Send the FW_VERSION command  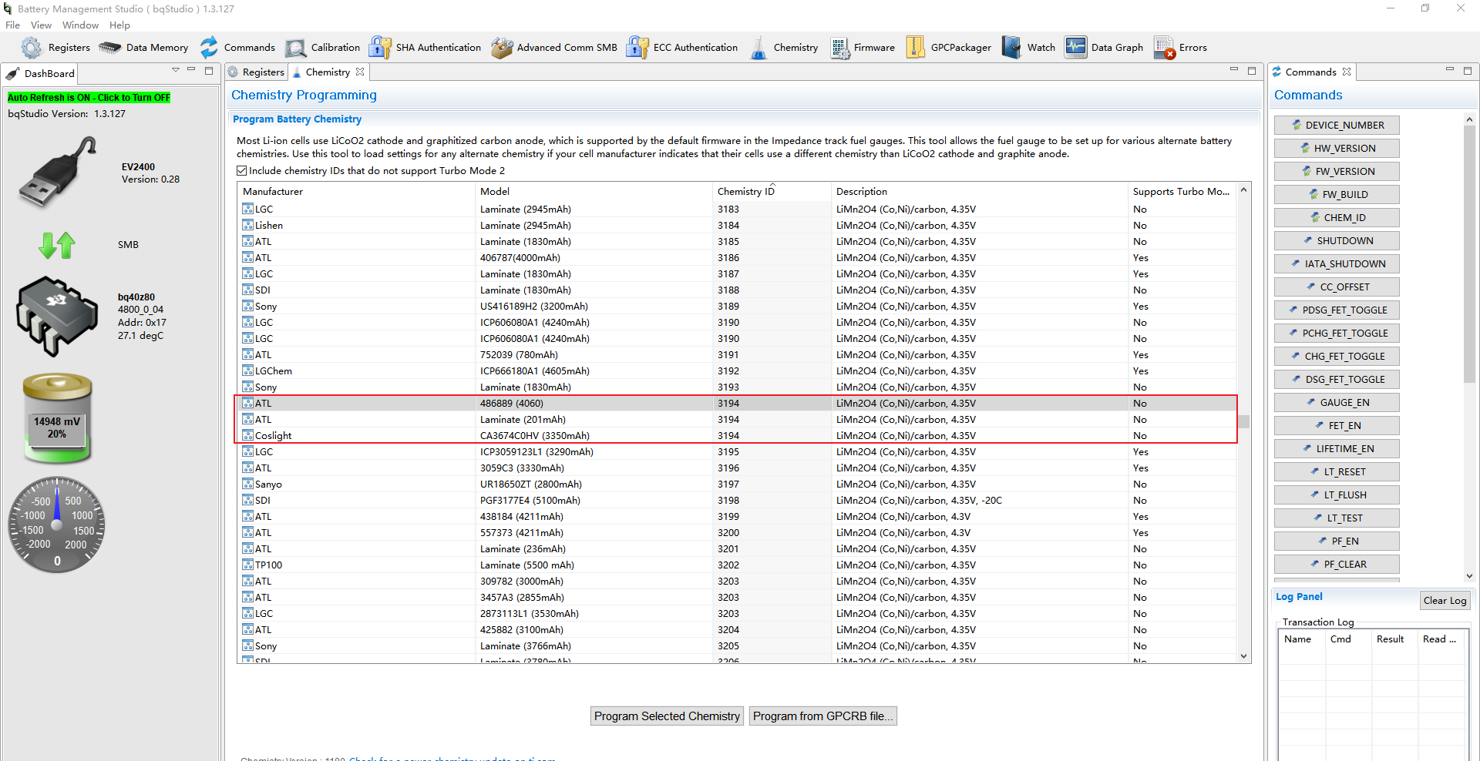(1337, 172)
